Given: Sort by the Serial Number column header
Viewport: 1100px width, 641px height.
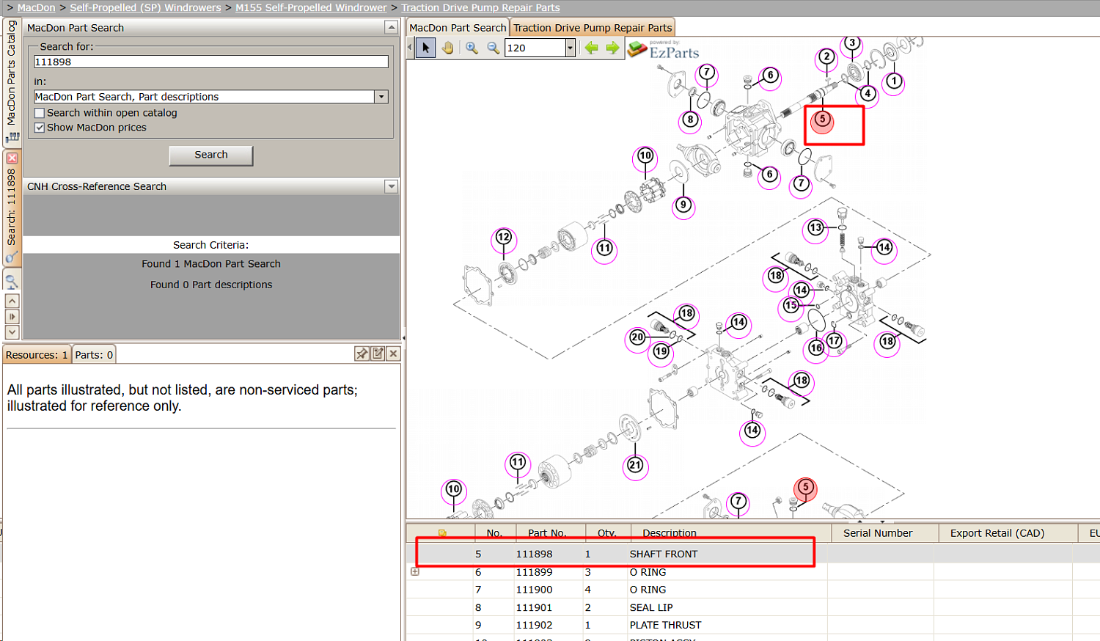Looking at the screenshot, I should (884, 533).
